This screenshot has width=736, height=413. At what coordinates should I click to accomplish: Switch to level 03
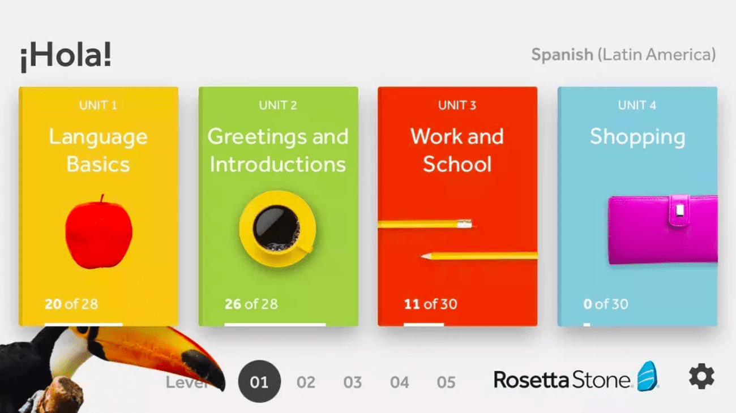pyautogui.click(x=352, y=382)
